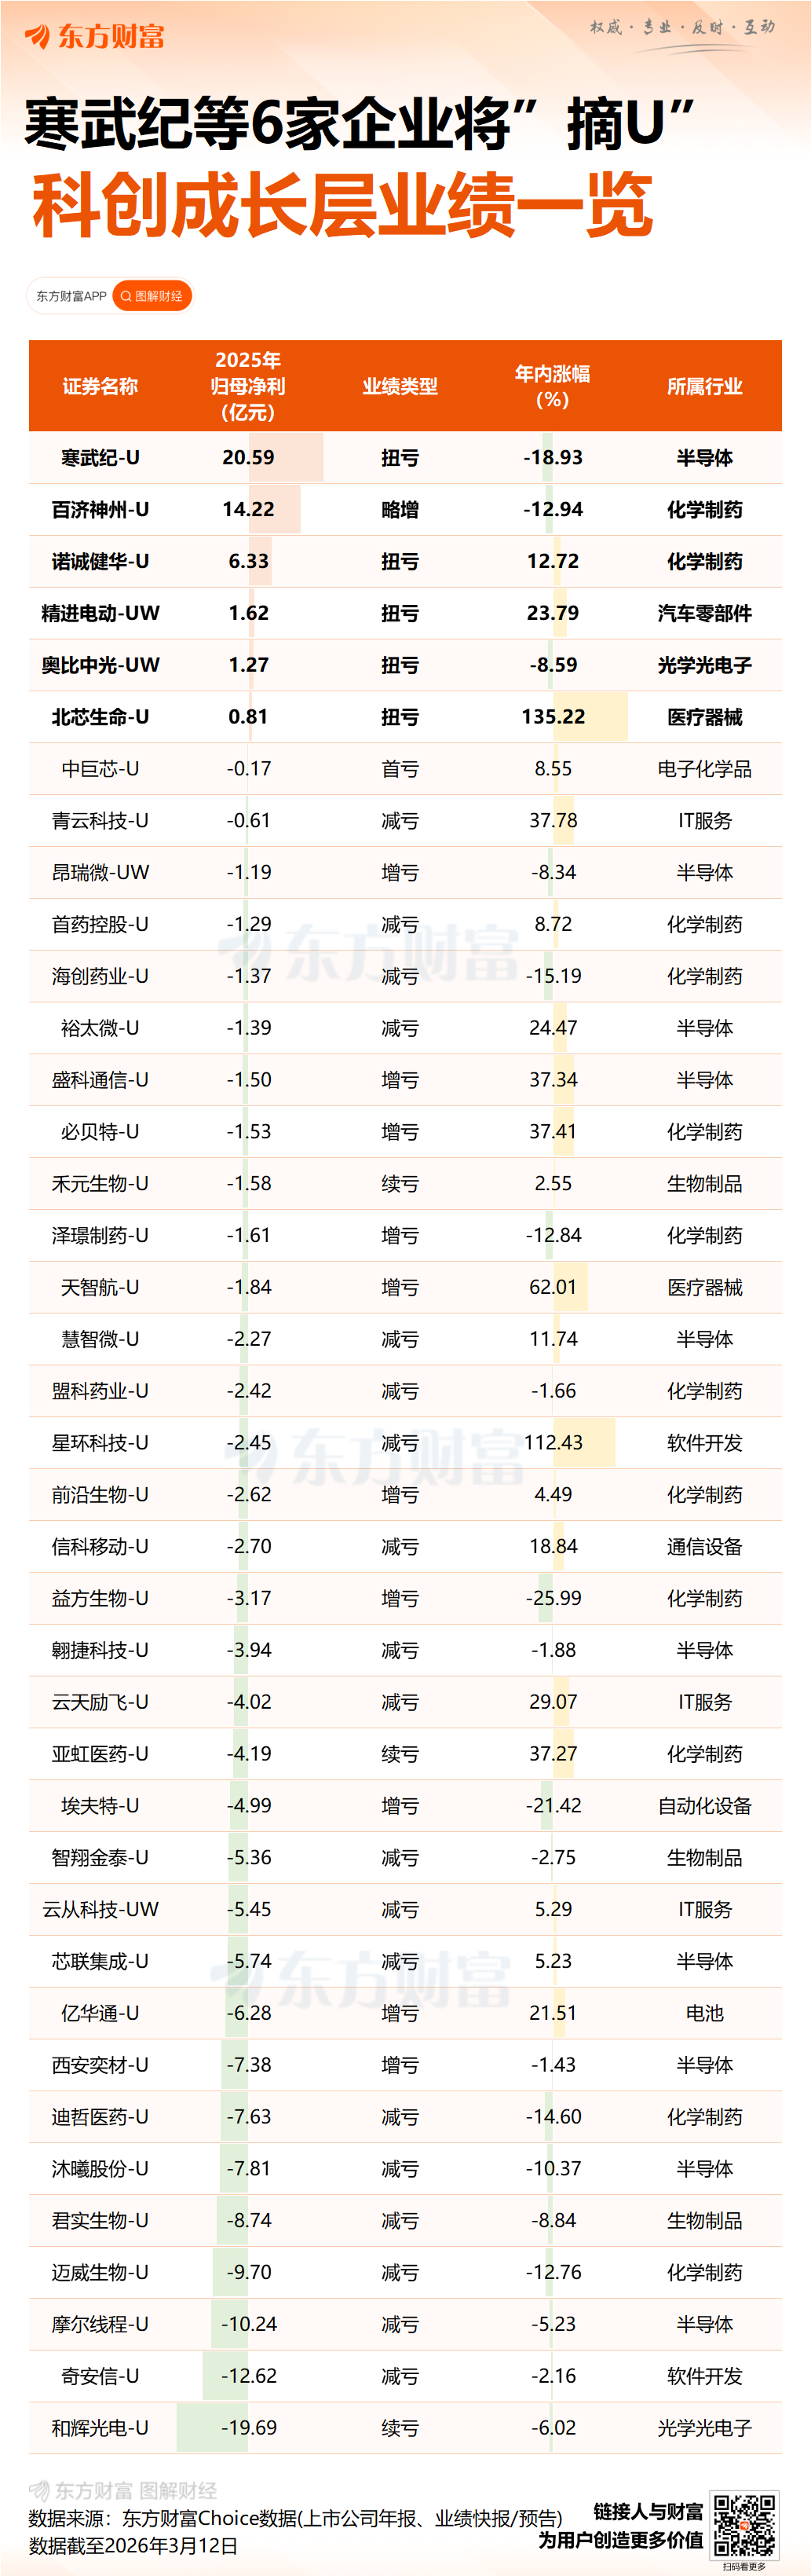Click the magnifier icon beside 图解财经

click(126, 296)
